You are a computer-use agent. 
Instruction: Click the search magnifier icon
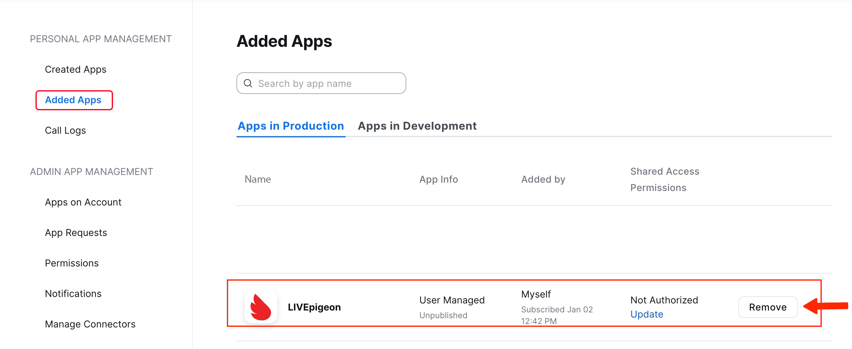click(248, 83)
